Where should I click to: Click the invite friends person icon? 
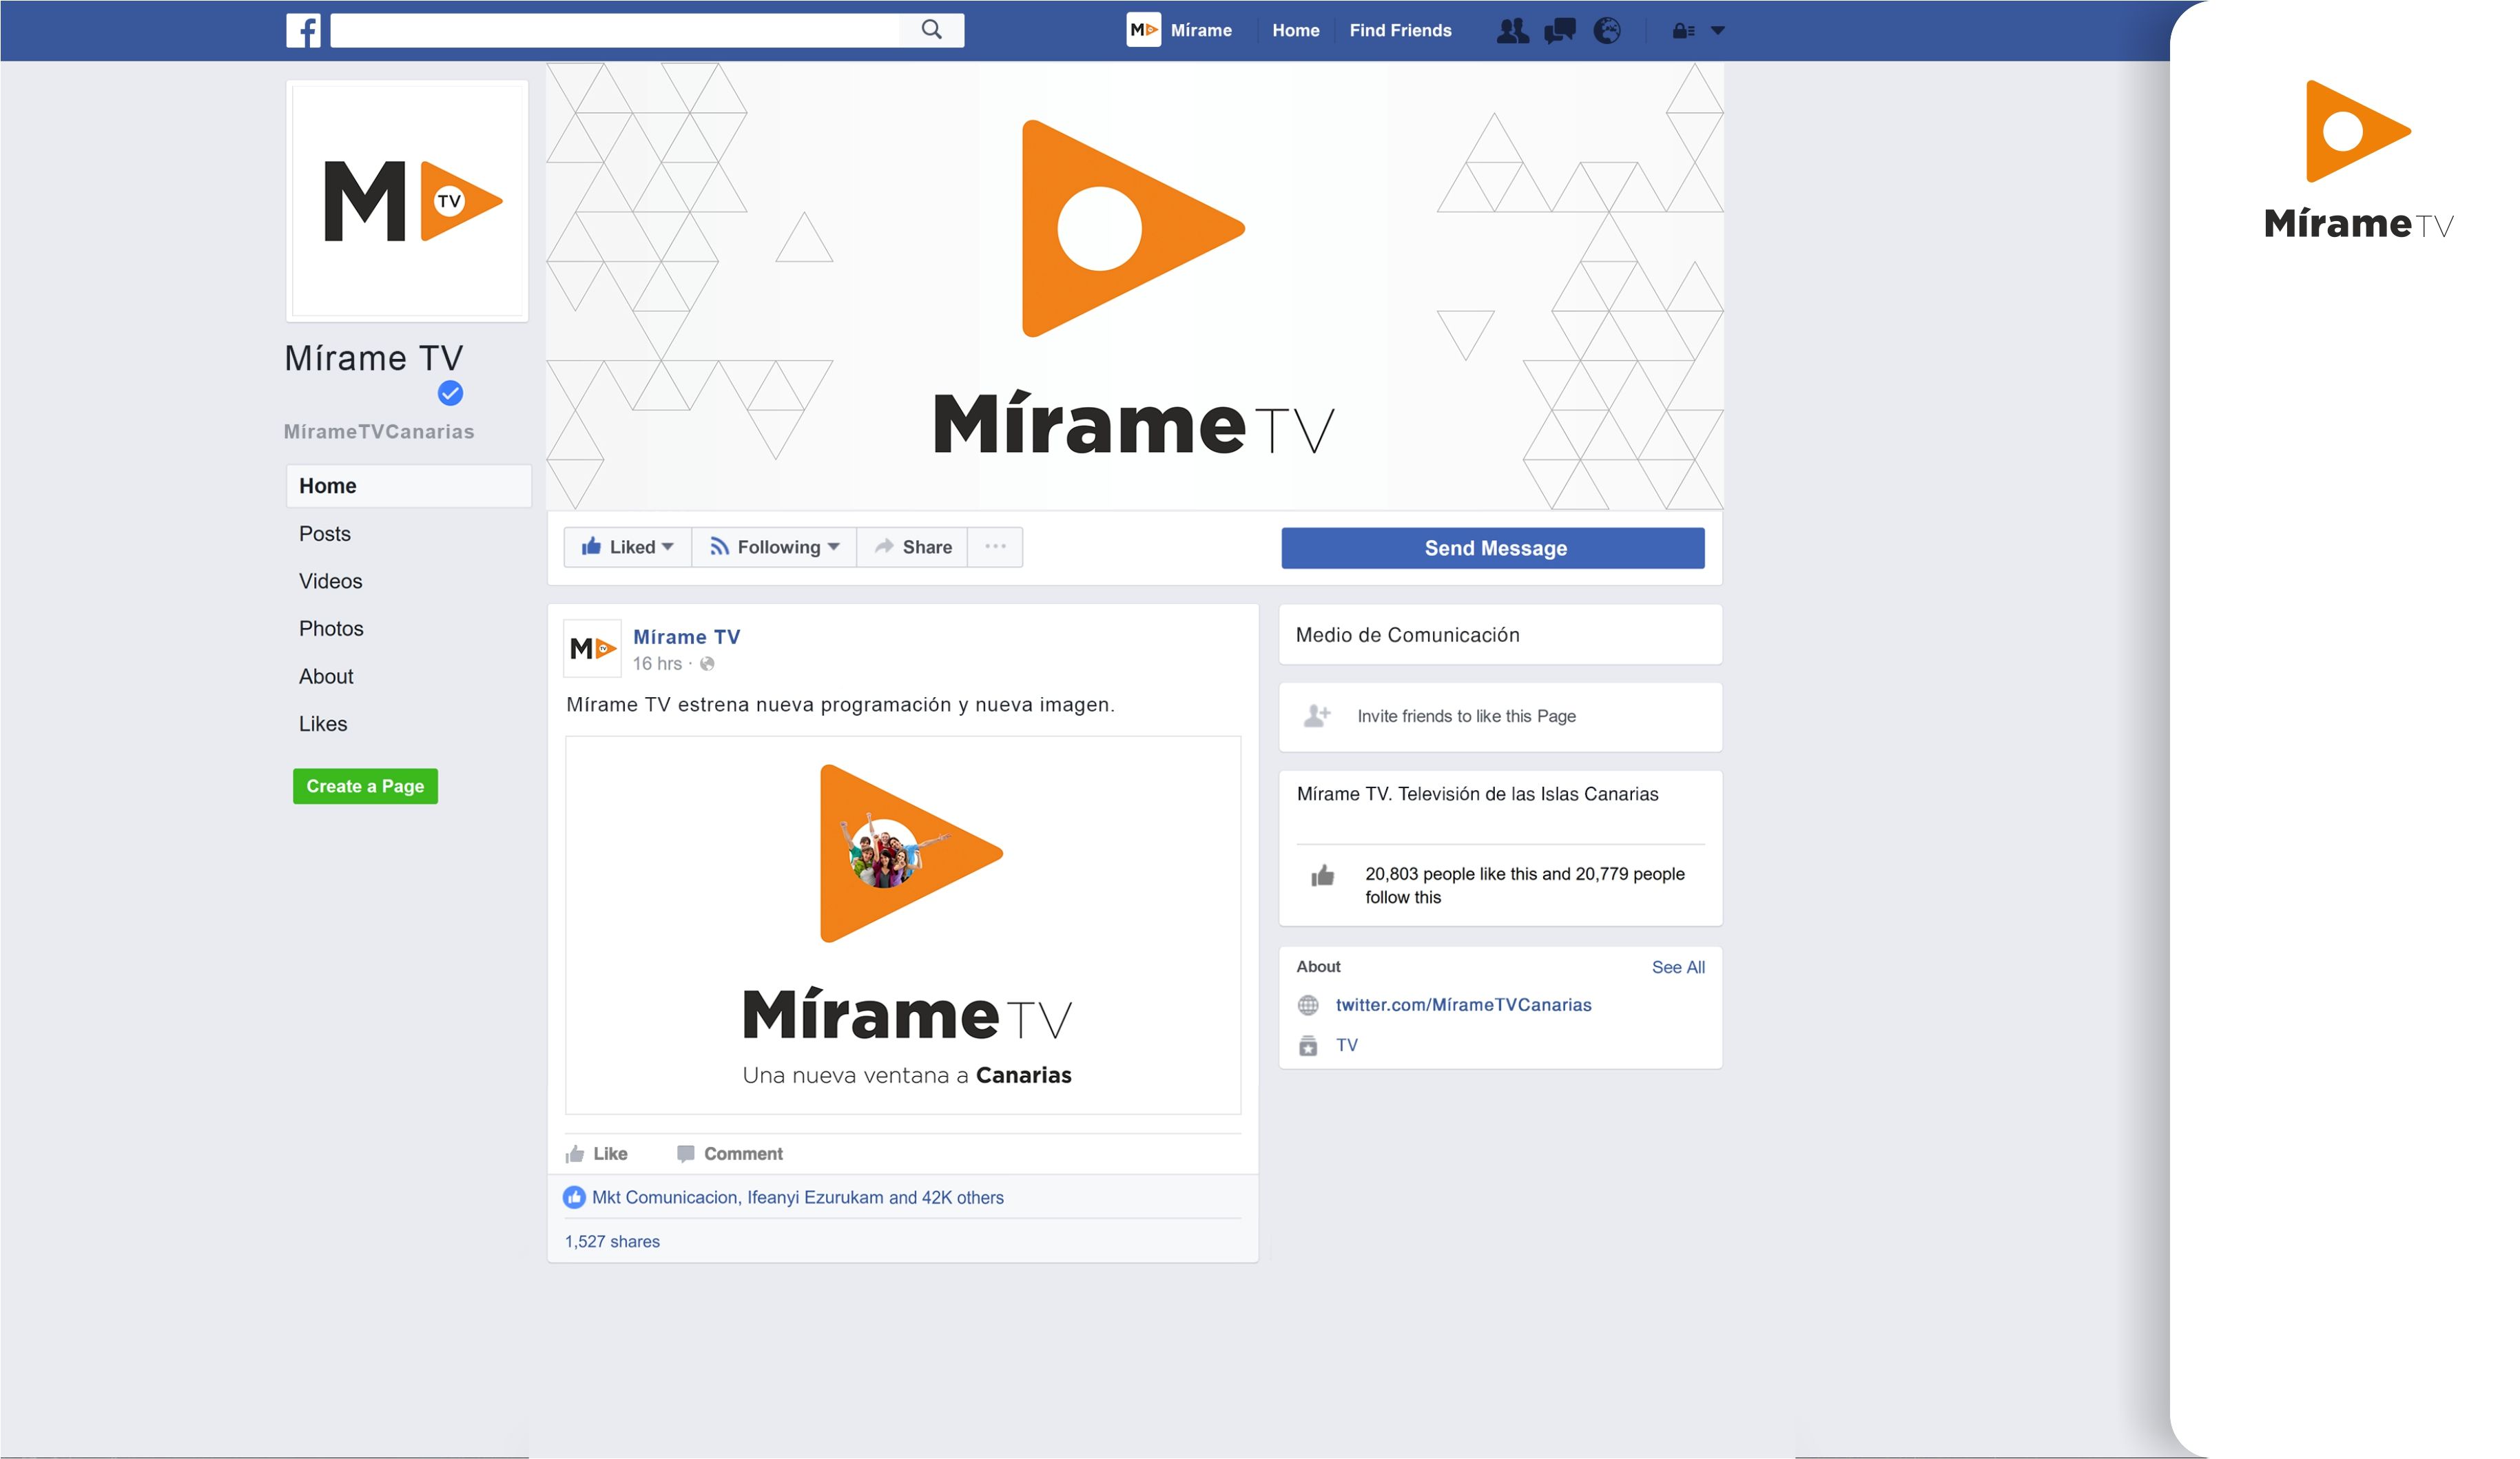click(1317, 716)
